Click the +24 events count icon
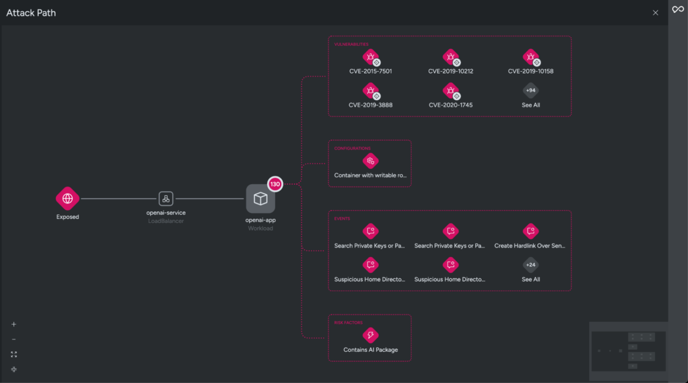This screenshot has height=383, width=688. 530,265
